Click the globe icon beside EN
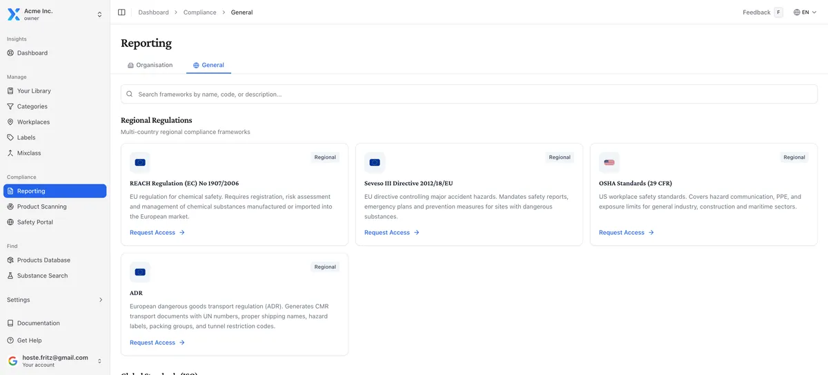 point(797,12)
